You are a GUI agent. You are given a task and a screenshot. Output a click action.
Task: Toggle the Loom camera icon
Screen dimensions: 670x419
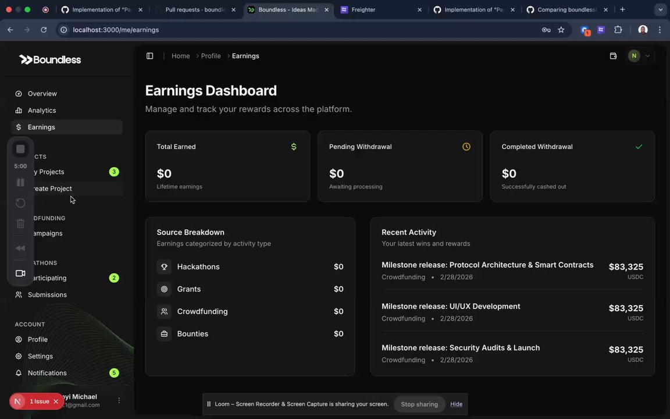20,273
